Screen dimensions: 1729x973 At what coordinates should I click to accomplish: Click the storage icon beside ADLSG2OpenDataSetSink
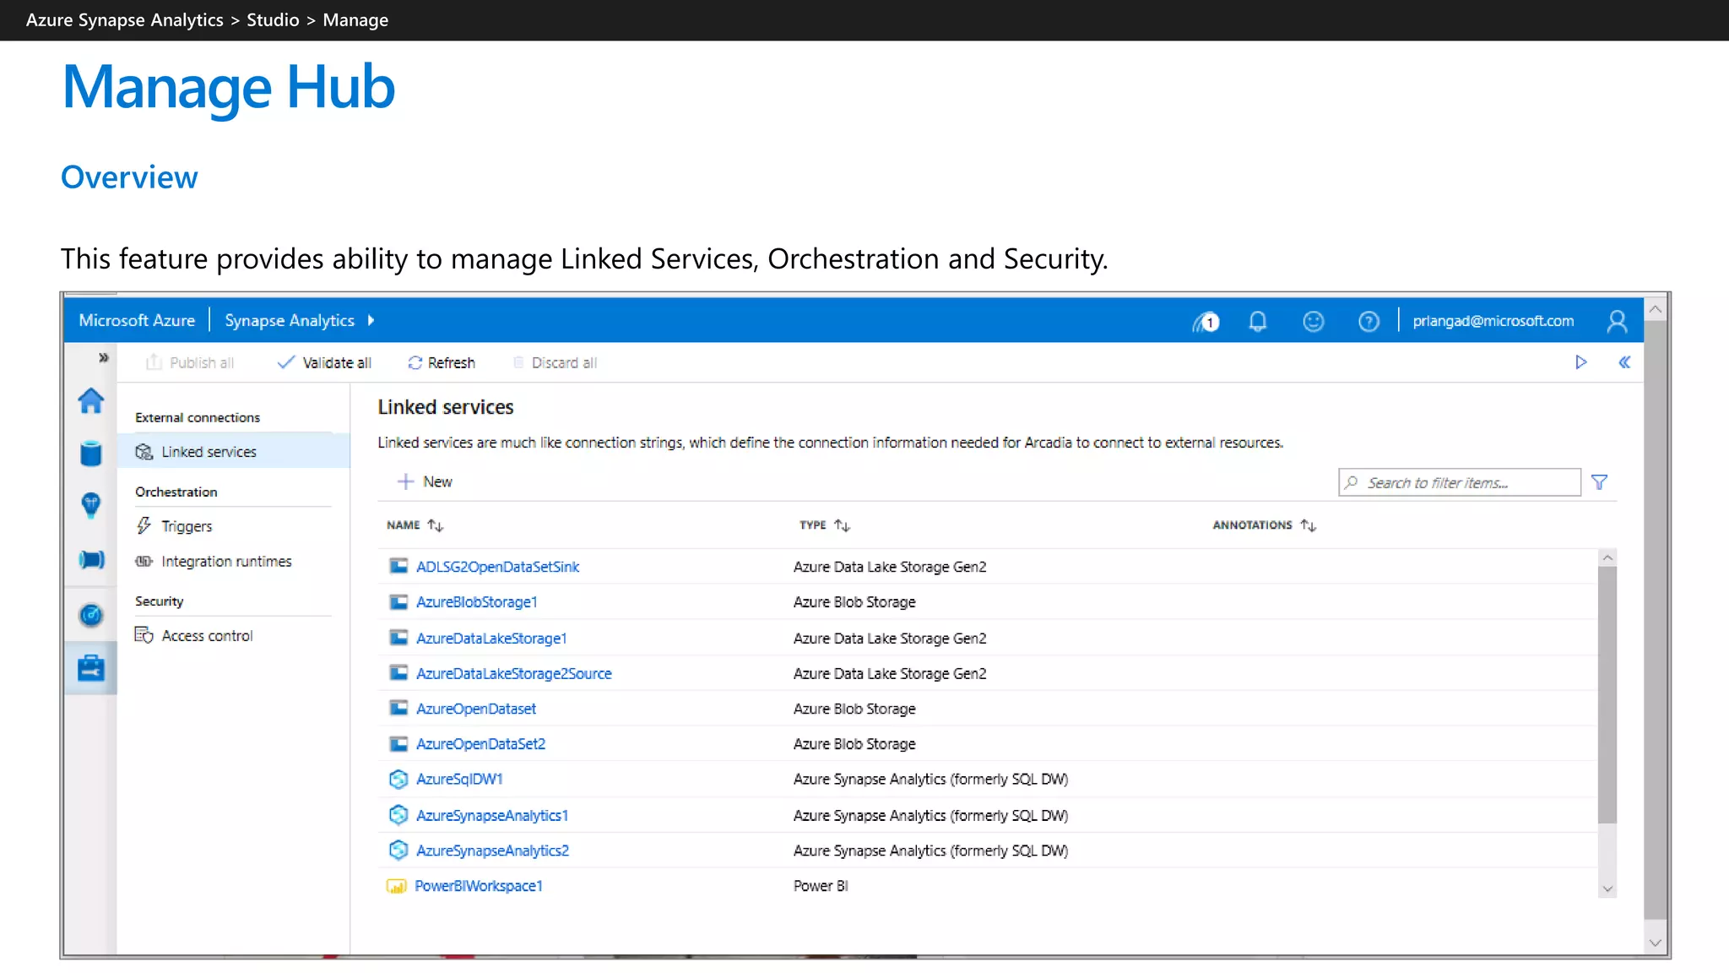click(398, 566)
